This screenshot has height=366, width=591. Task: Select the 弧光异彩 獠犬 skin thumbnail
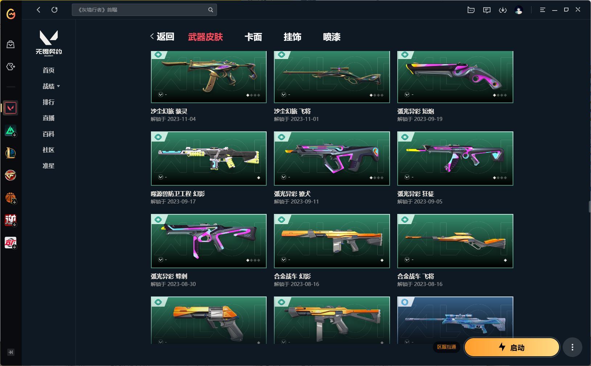pos(332,159)
